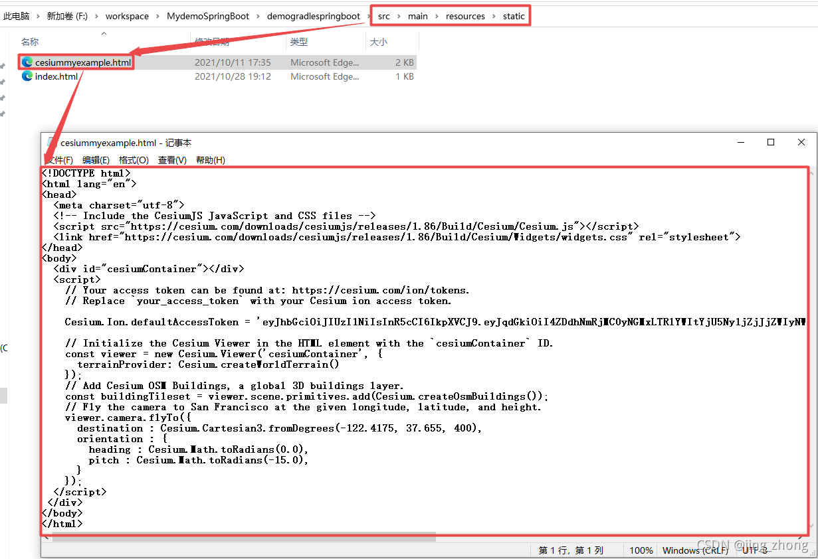Expand the chevron after 新加卷 (F:)
Screen dimensions: 818x559
click(x=97, y=16)
